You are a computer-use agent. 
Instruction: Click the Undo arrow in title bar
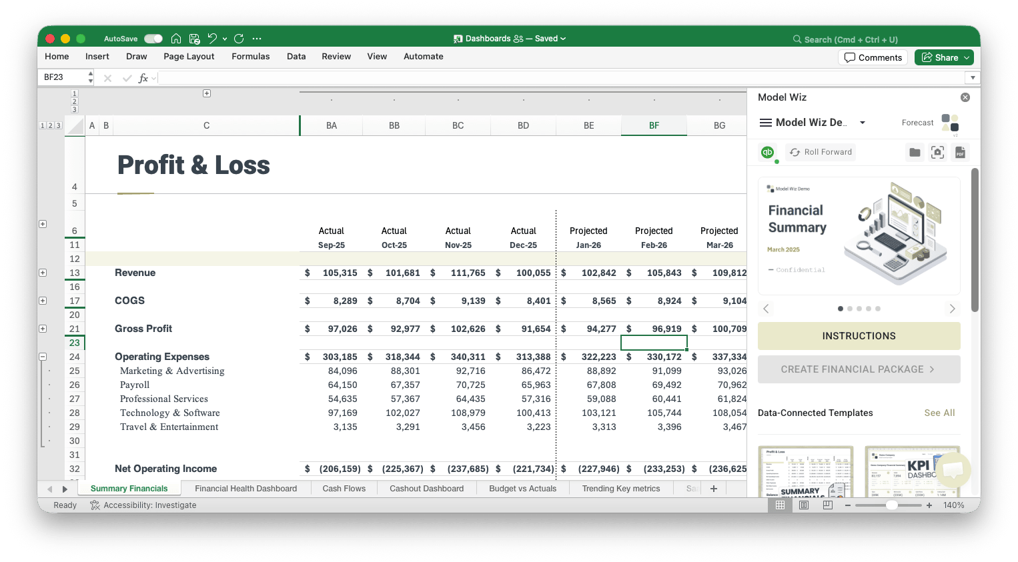pos(212,39)
